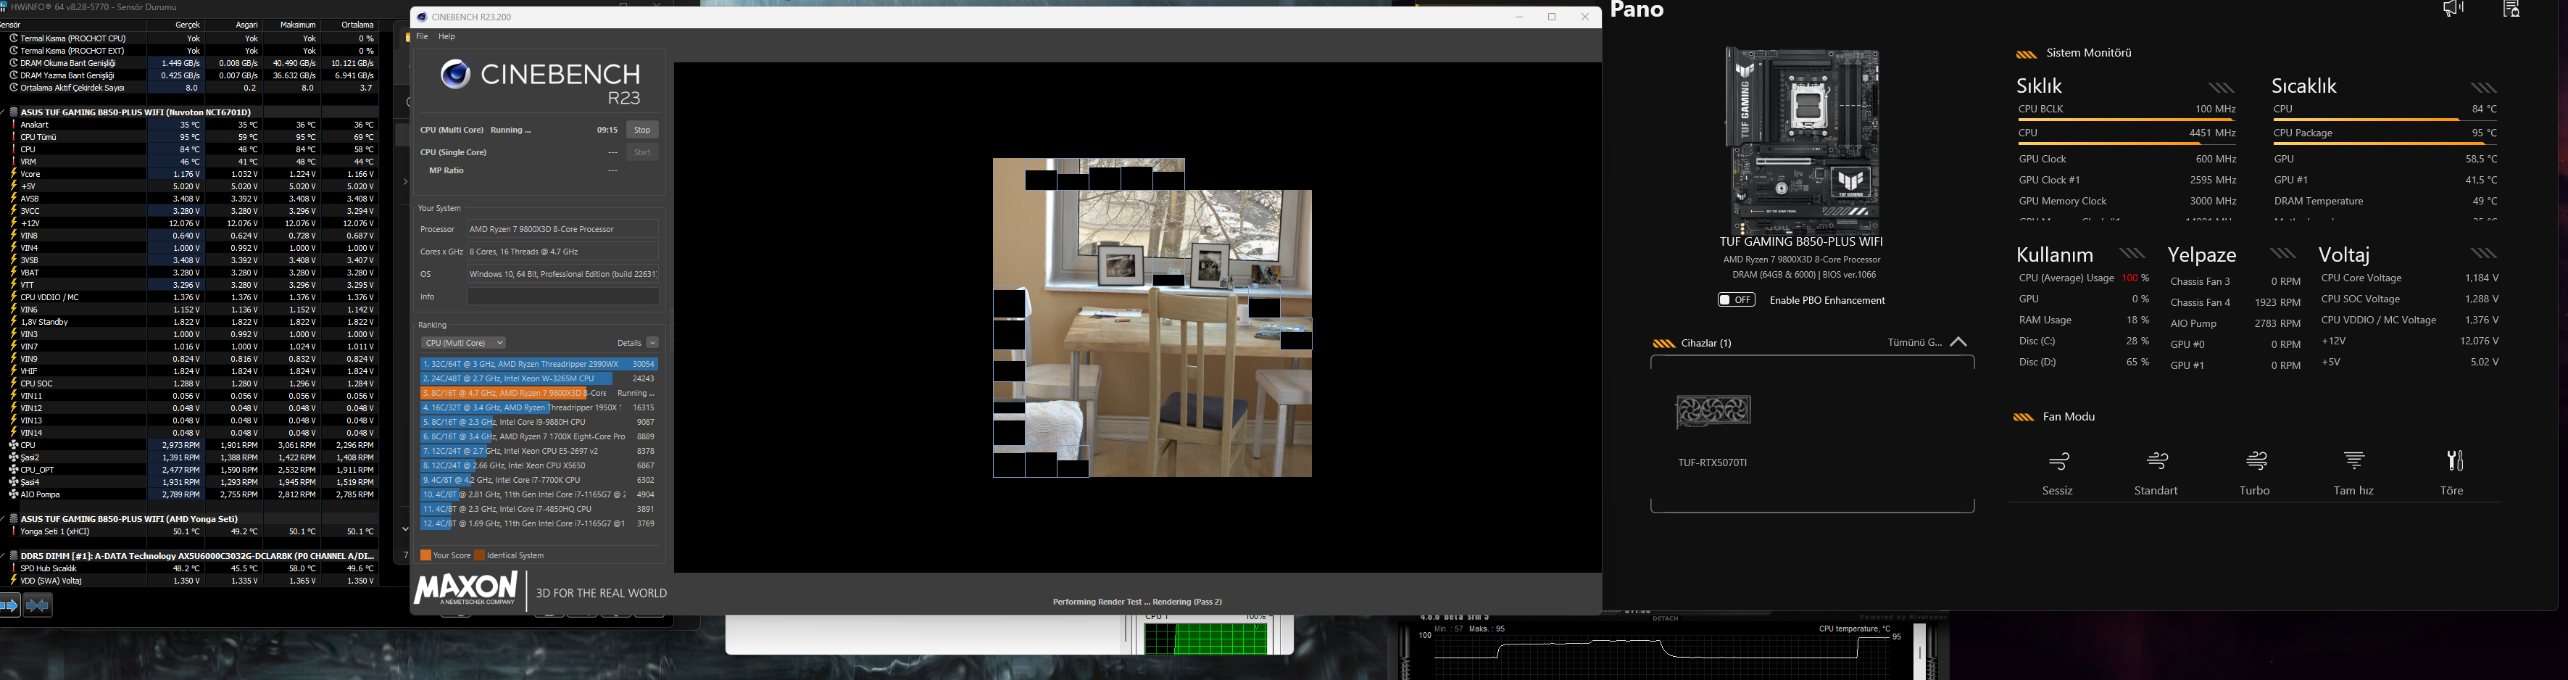Click Start next to CPU (Single Core)
This screenshot has width=2568, height=680.
pyautogui.click(x=642, y=152)
